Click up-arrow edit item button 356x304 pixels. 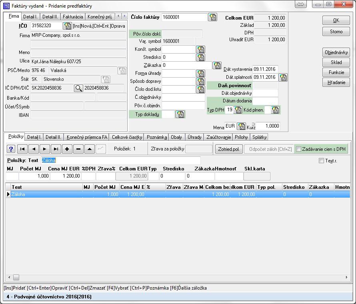[90, 149]
